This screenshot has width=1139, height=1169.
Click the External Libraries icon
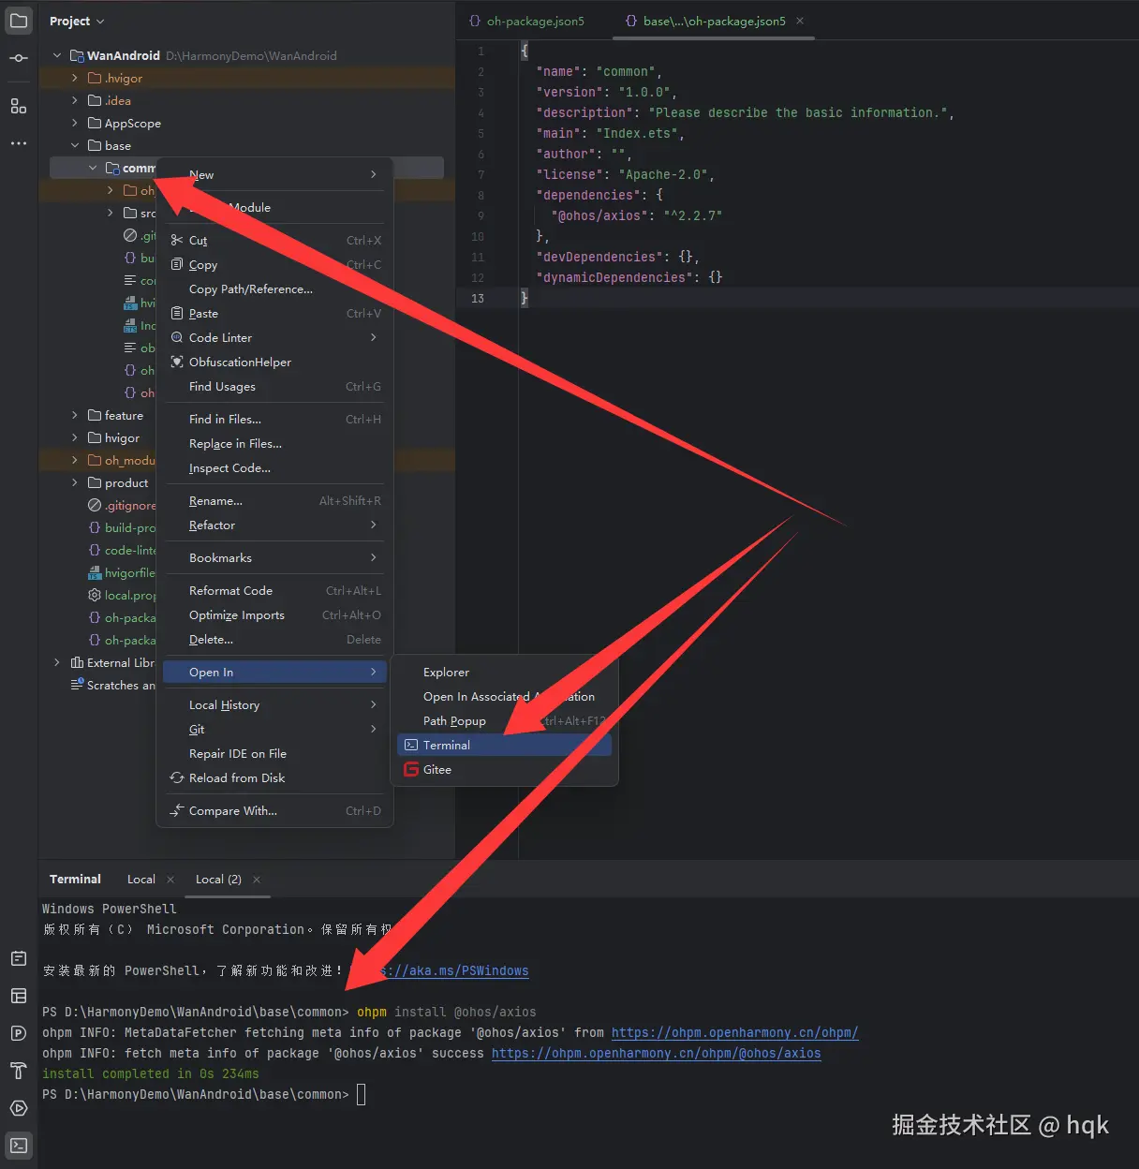tap(77, 663)
